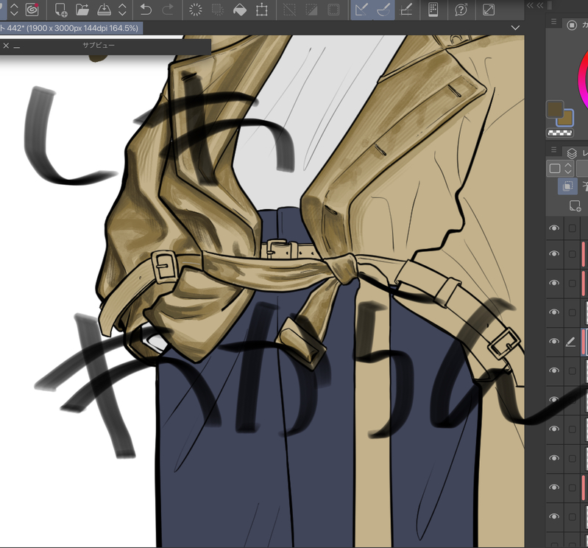Toggle Snap to Special Ruler
The width and height of the screenshot is (588, 548).
[383, 10]
